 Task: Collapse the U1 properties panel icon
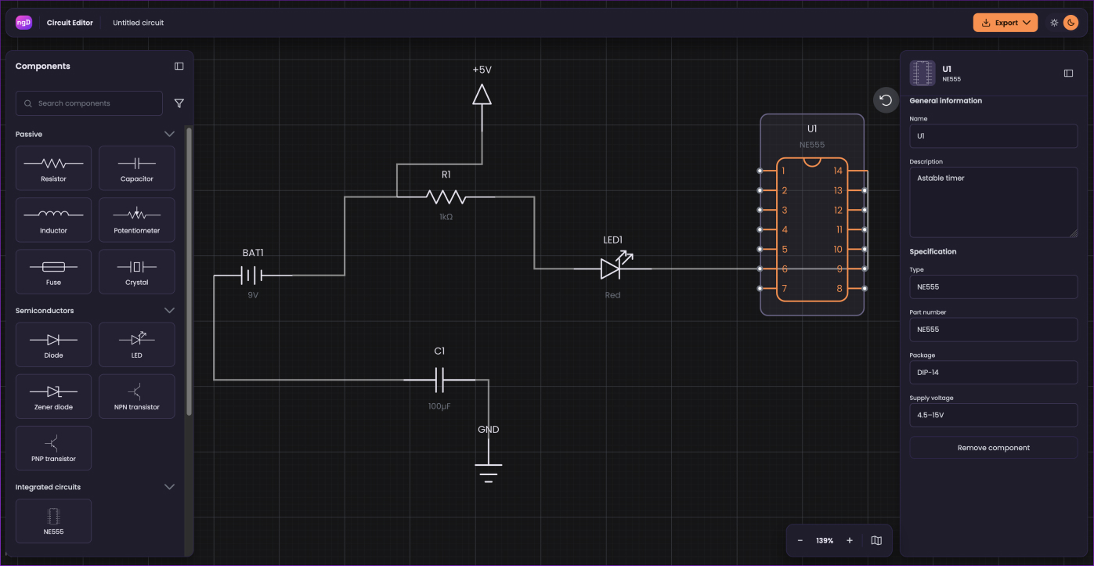point(1068,73)
